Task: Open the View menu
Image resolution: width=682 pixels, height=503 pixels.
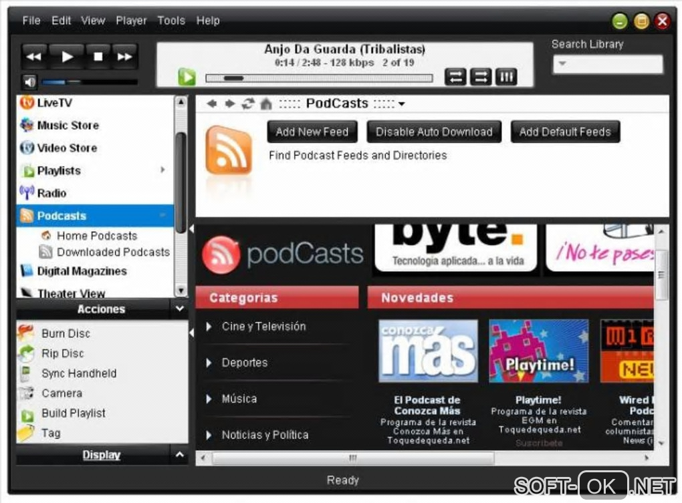Action: pos(93,21)
